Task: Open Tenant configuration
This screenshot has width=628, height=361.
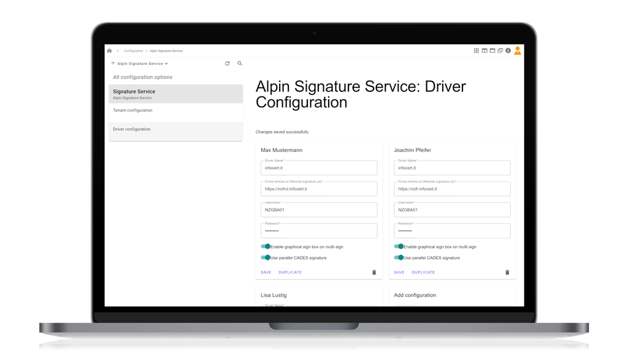Action: pos(176,112)
